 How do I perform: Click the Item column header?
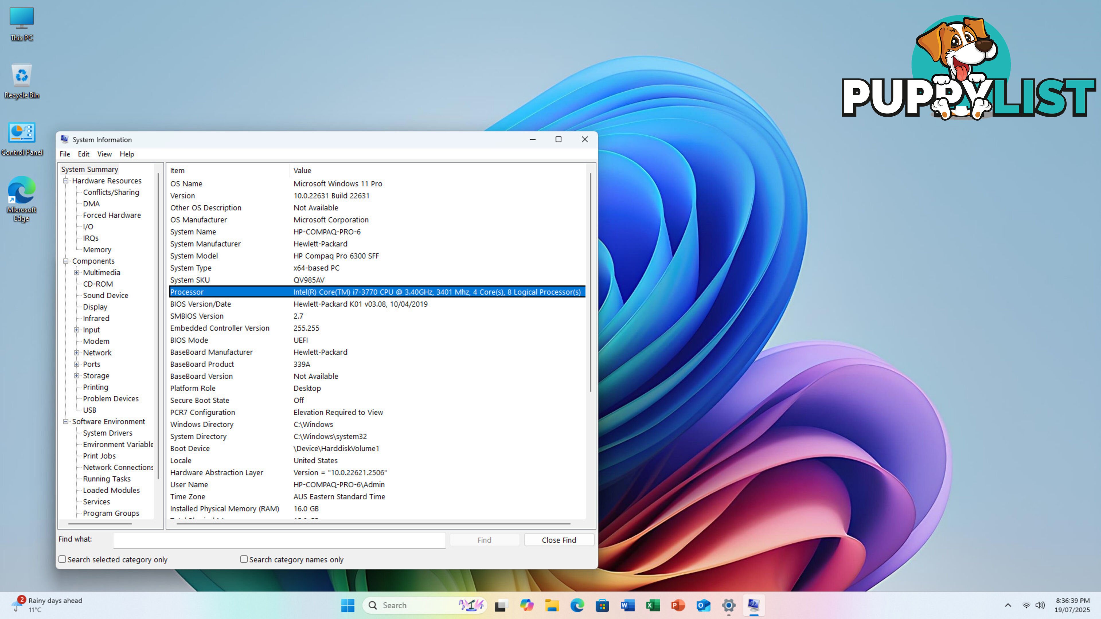(229, 171)
